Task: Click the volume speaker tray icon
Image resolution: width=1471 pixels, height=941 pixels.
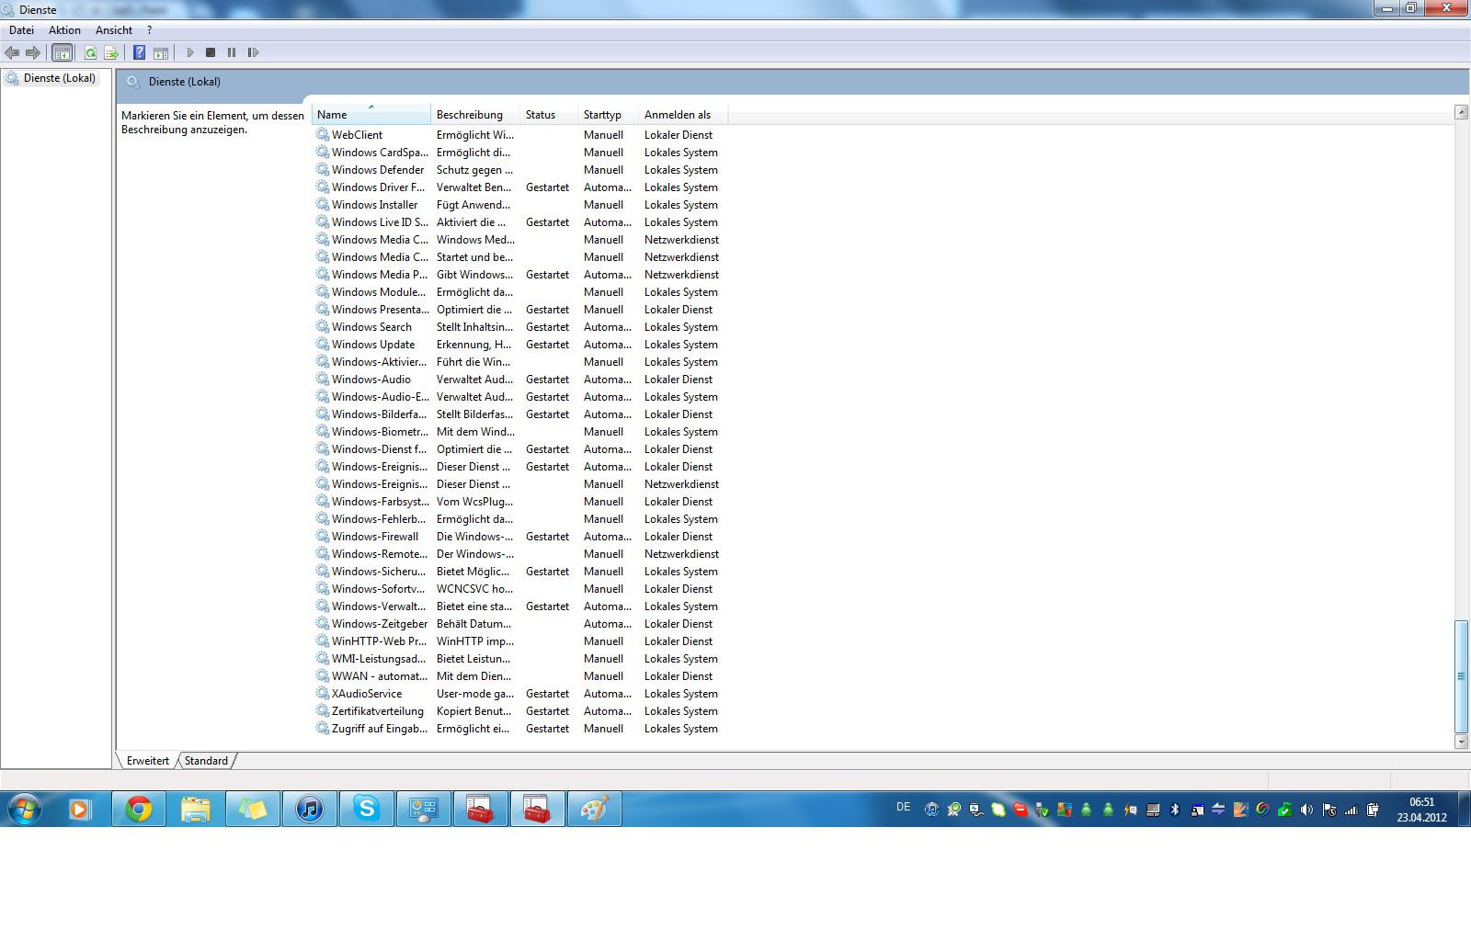Action: click(1306, 810)
